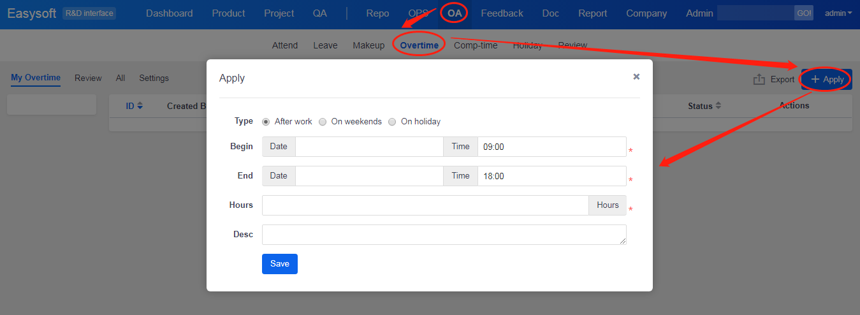Image resolution: width=860 pixels, height=315 pixels.
Task: Focus the Hours input field
Action: [425, 205]
